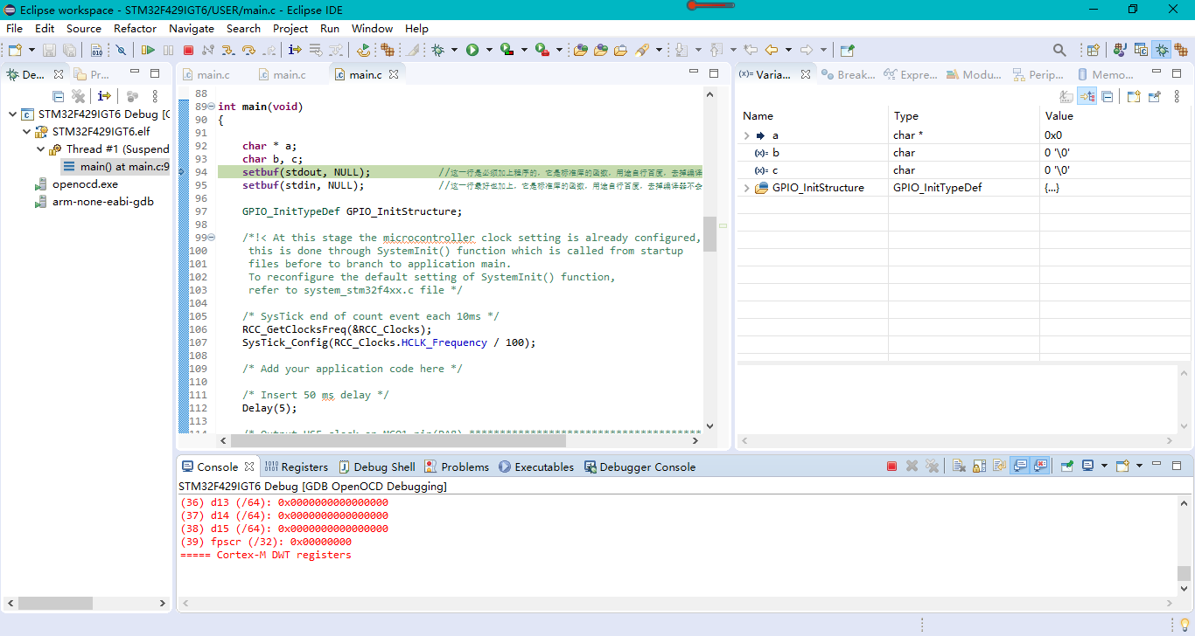Screen dimensions: 1195x636
Task: Switch to the Debug Shell tab
Action: (x=376, y=467)
